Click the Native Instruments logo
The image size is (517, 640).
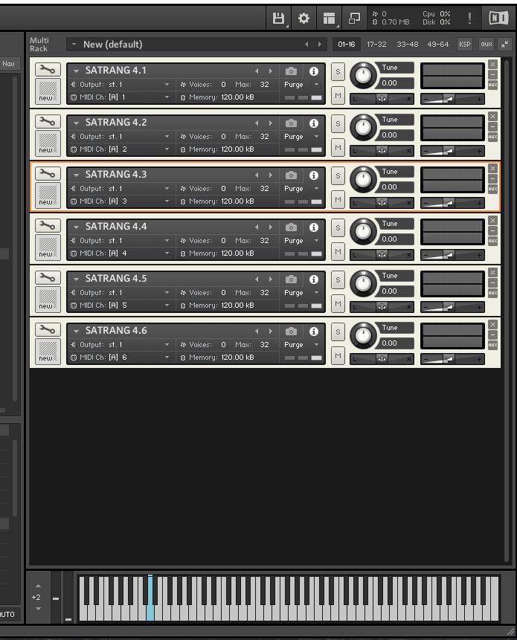[498, 18]
